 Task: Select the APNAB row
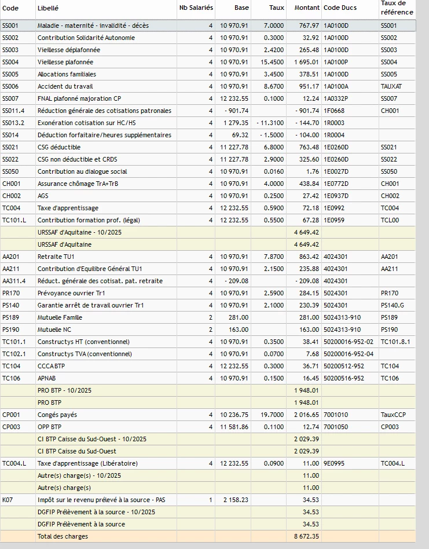point(208,379)
